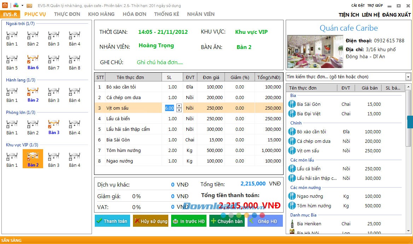Click the Bia Heniken bottle icon
The width and height of the screenshot is (413, 244).
(291, 224)
